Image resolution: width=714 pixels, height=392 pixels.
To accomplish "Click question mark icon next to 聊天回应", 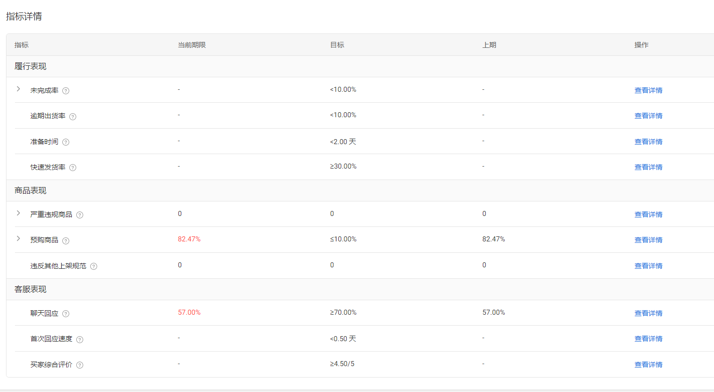I will [x=66, y=314].
